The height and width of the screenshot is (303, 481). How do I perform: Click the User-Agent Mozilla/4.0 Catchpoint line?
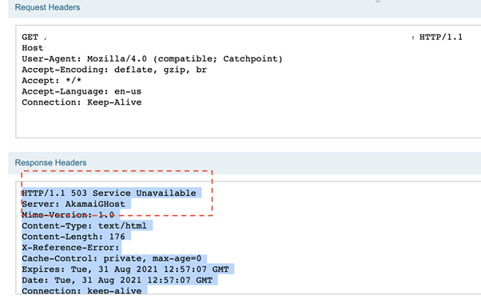152,59
